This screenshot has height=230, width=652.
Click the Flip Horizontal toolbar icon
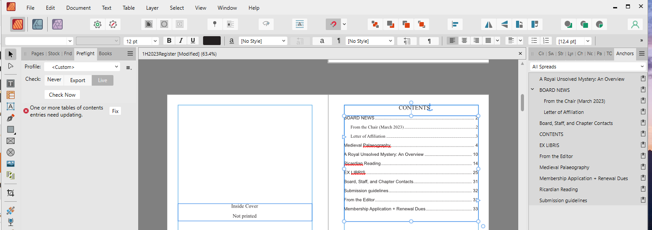pyautogui.click(x=489, y=24)
